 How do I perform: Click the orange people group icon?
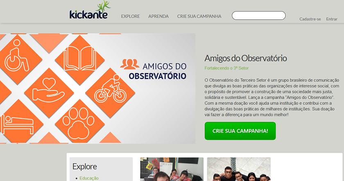click(x=130, y=64)
